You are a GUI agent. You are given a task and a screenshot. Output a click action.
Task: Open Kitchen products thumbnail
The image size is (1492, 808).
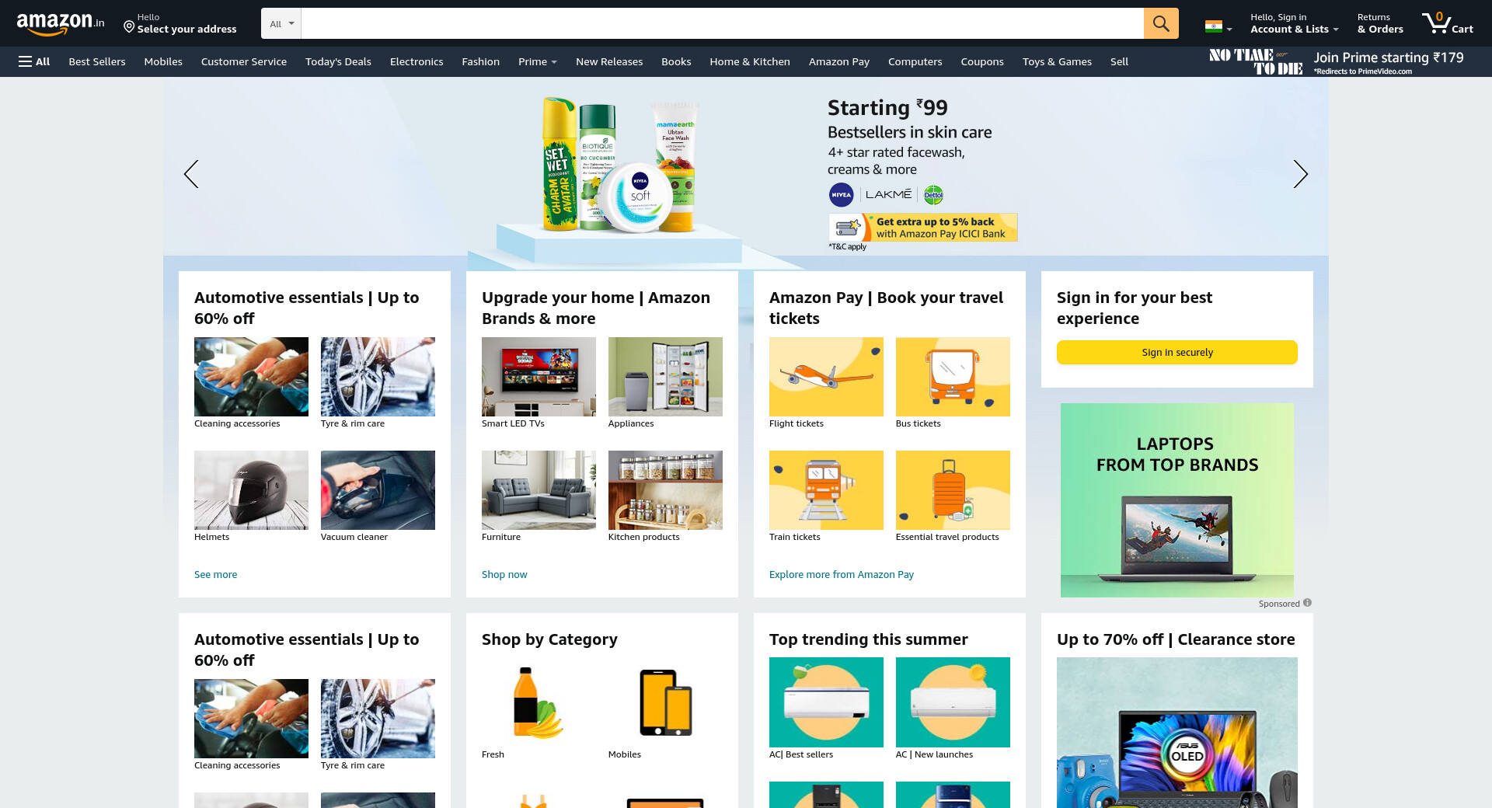pyautogui.click(x=665, y=490)
